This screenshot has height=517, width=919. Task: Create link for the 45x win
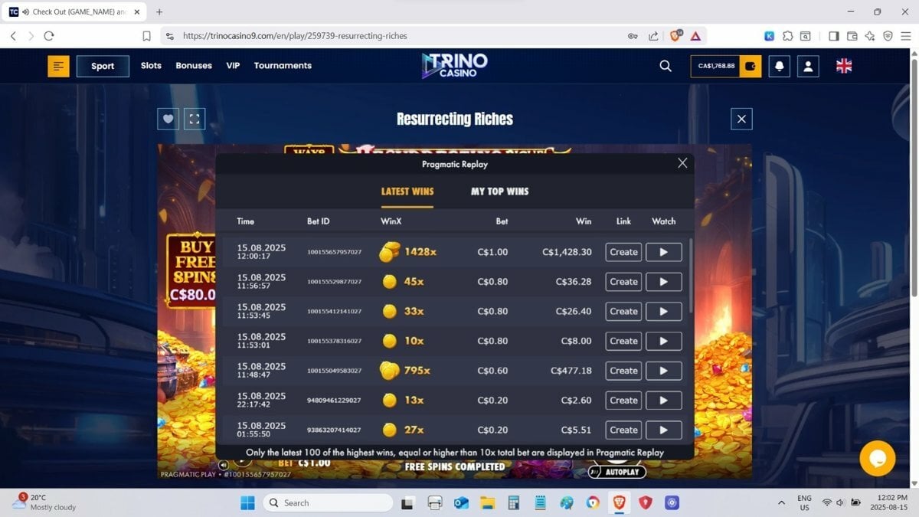[623, 282]
